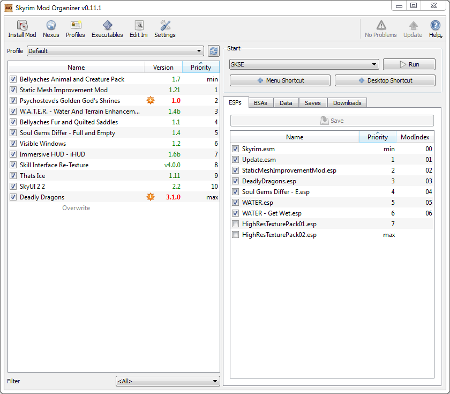The height and width of the screenshot is (394, 450).
Task: Uncheck the SkyUI 2 2 mod
Action: point(13,187)
